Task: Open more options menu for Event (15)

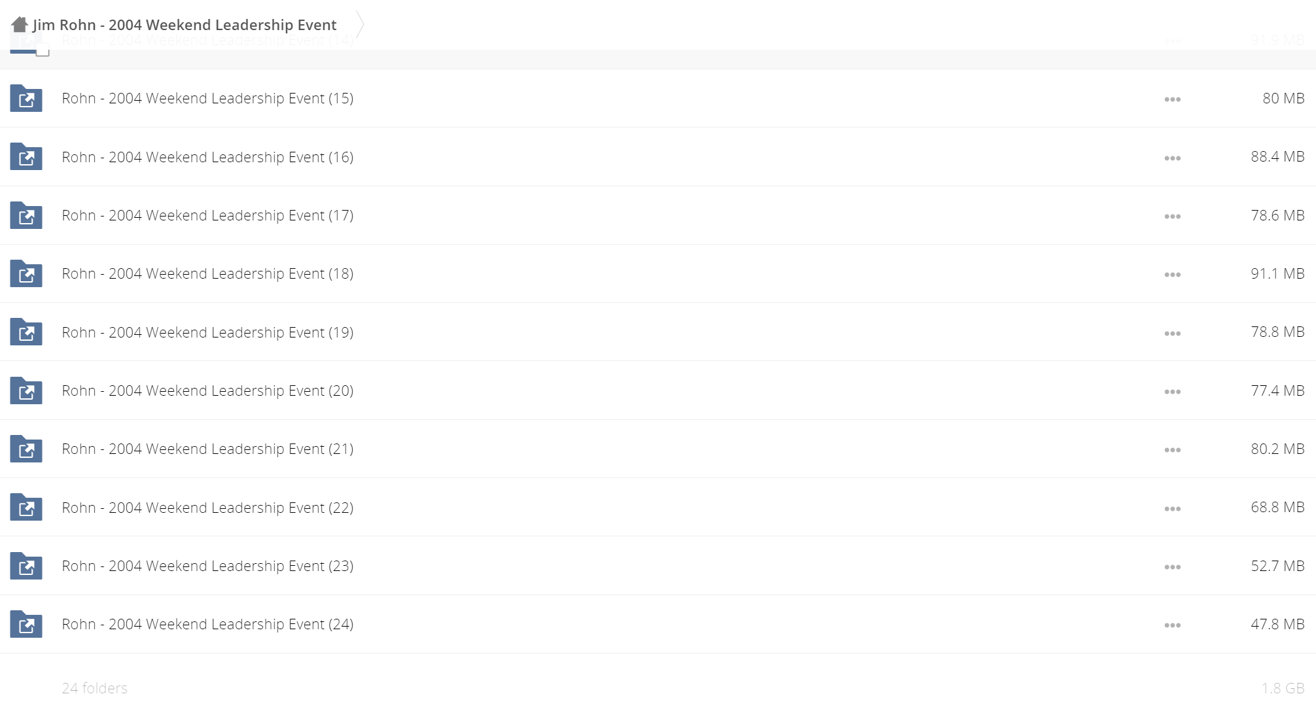Action: (1172, 99)
